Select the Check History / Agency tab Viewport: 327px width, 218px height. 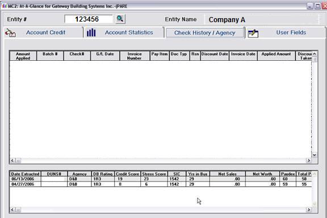pos(205,33)
